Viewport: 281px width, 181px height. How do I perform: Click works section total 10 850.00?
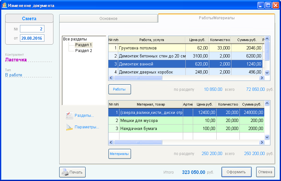point(213,89)
